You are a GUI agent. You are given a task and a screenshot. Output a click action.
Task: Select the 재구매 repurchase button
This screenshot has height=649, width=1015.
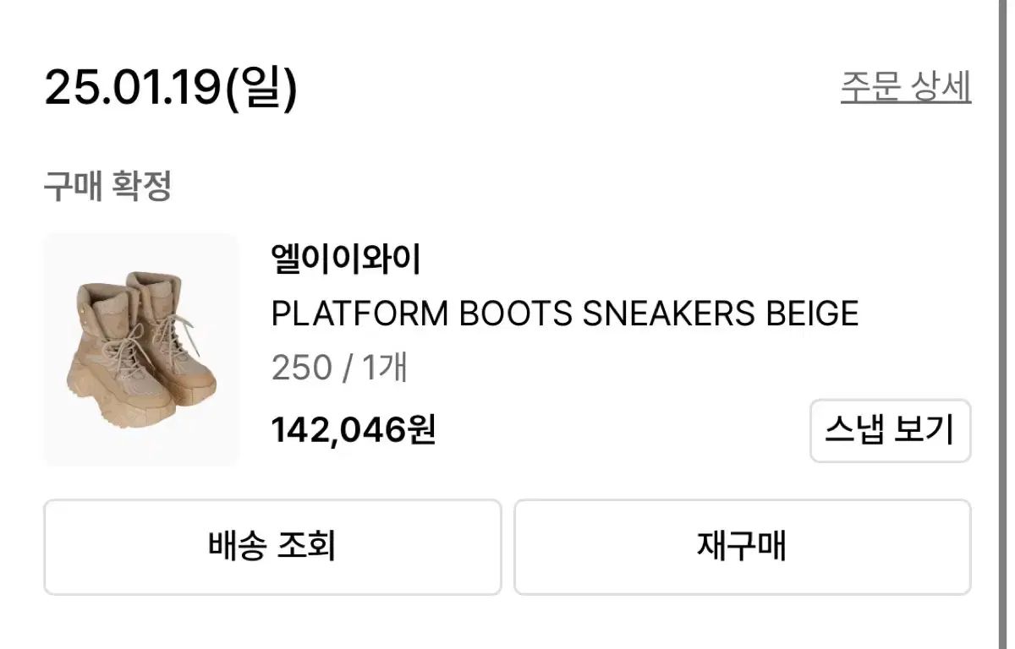point(742,547)
